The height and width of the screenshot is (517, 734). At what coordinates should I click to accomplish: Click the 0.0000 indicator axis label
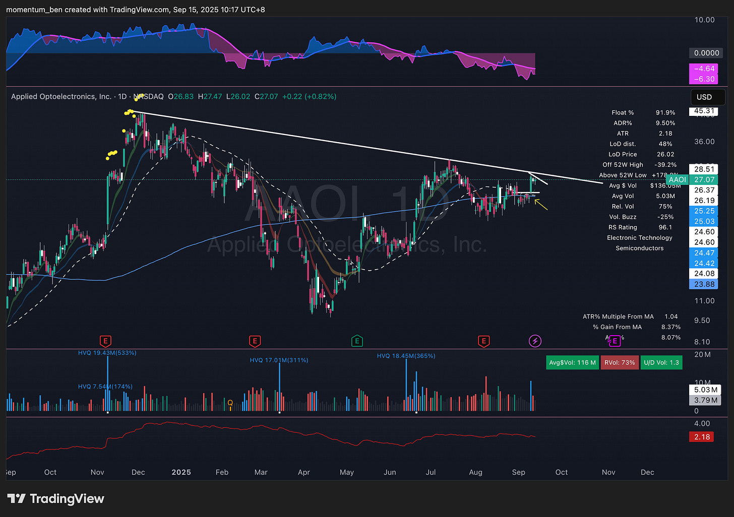706,53
